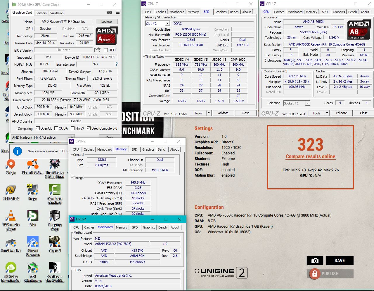
Task: Click the Driver Version text in GPU-Z
Action: (x=76, y=100)
